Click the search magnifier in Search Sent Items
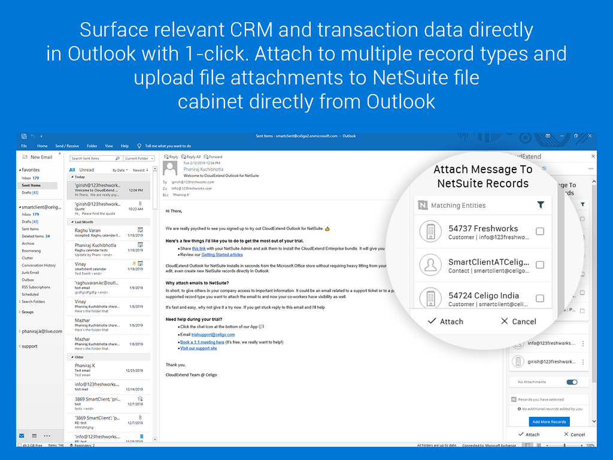 117,158
